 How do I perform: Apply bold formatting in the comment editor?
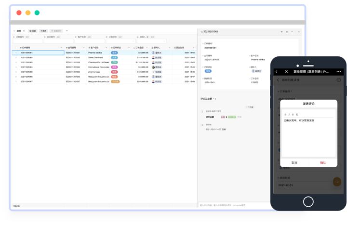(285, 115)
